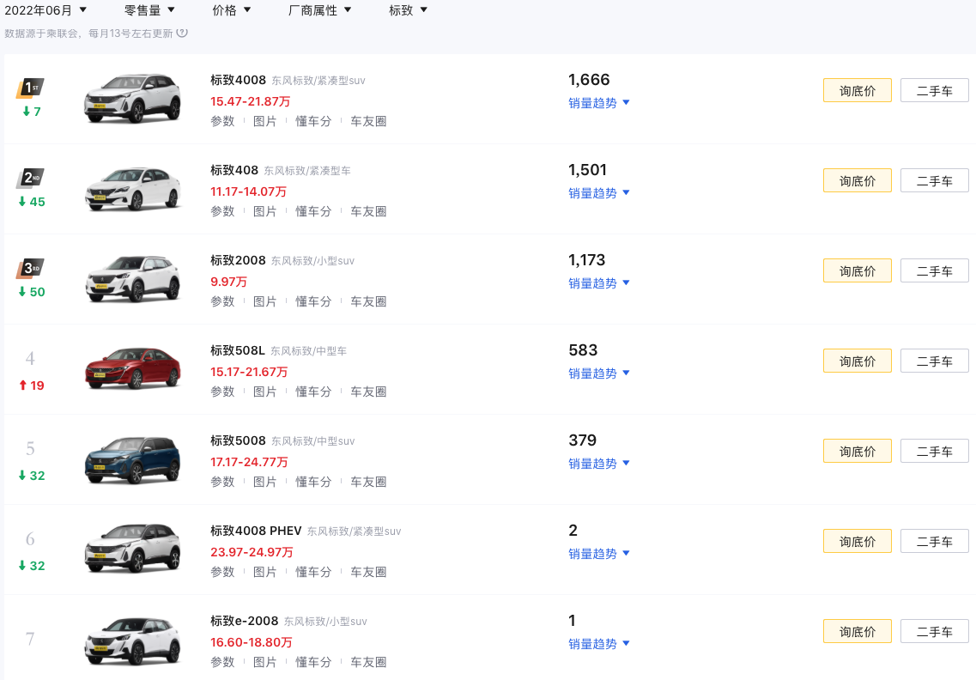Open 参数 for 标致4008 PHEV
The height and width of the screenshot is (680, 976).
(x=222, y=573)
